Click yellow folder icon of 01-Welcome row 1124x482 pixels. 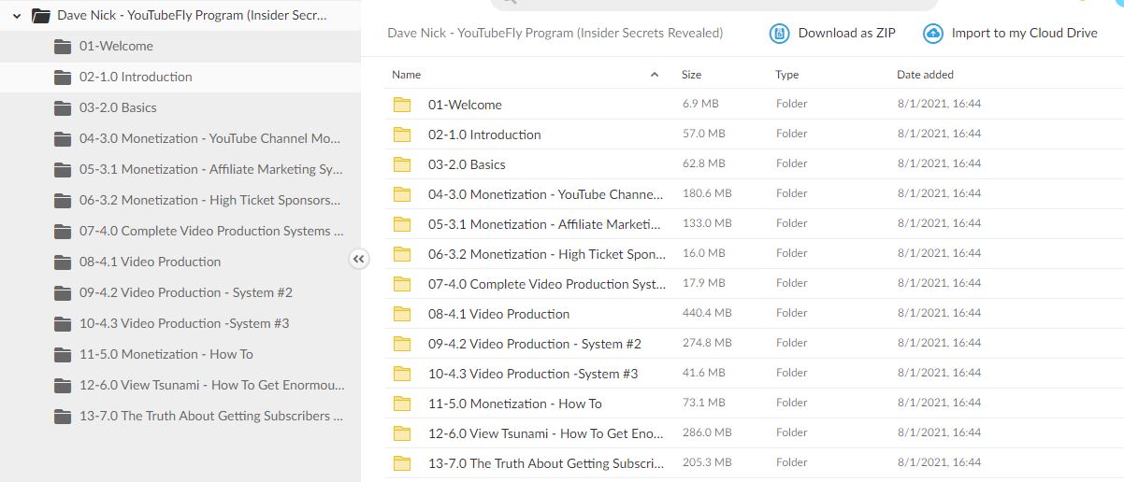coord(402,105)
